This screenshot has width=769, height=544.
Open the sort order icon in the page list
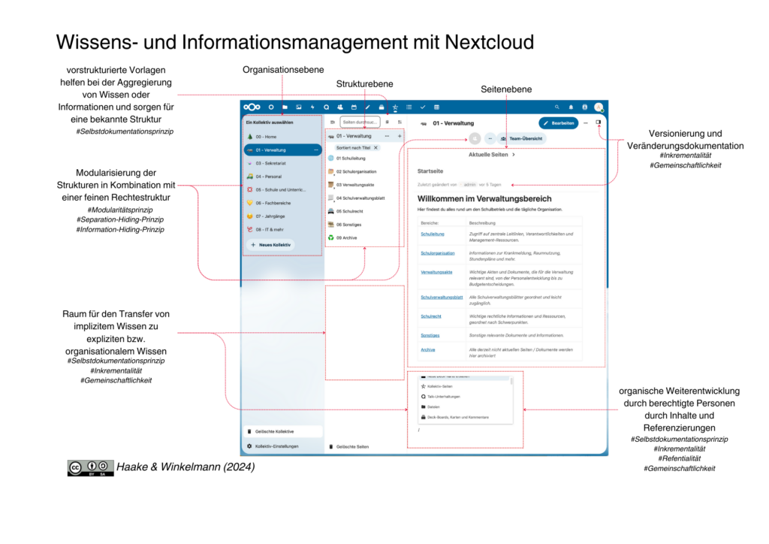tap(400, 122)
